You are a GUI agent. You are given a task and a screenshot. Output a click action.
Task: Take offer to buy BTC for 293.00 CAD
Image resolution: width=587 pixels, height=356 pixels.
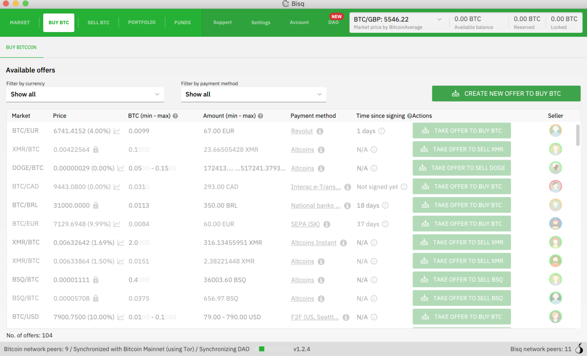pyautogui.click(x=462, y=186)
